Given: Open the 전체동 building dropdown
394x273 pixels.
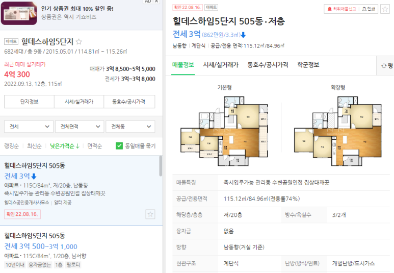Looking at the screenshot, I should point(130,127).
